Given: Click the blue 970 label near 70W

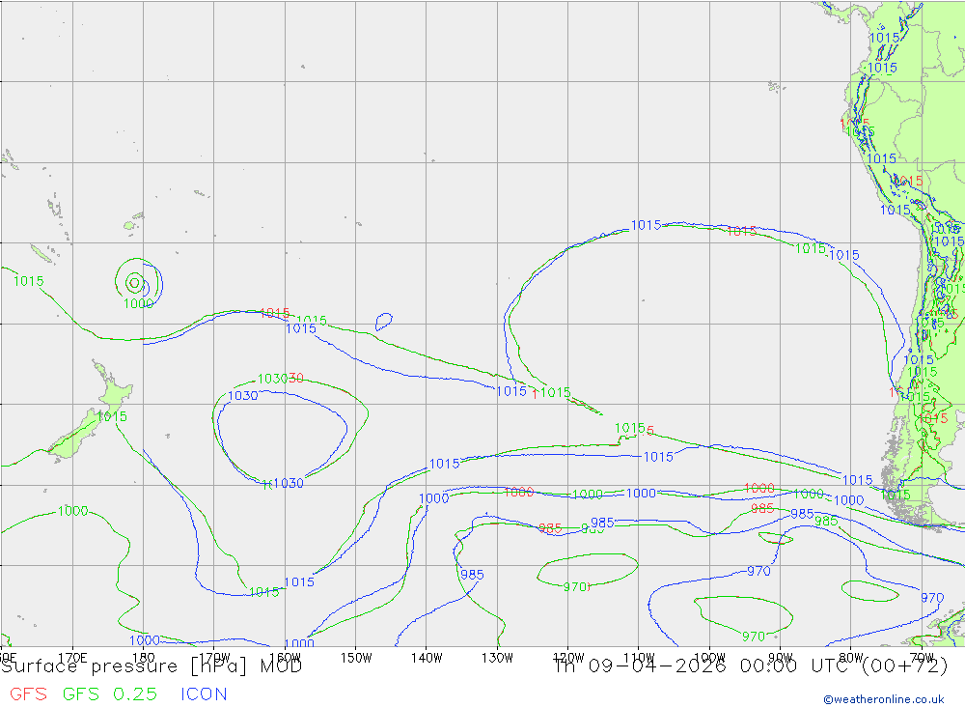Looking at the screenshot, I should [x=932, y=598].
